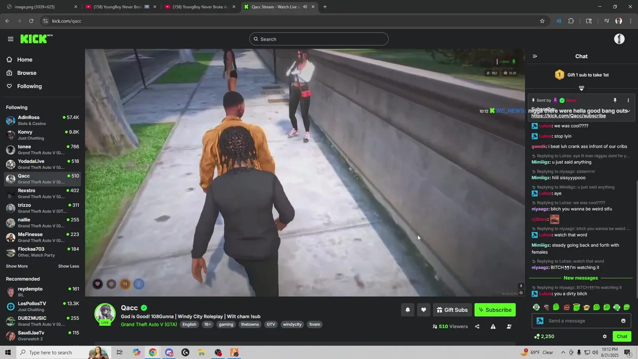The image size is (638, 359).
Task: Click Show Less in Following list
Action: pyautogui.click(x=68, y=266)
